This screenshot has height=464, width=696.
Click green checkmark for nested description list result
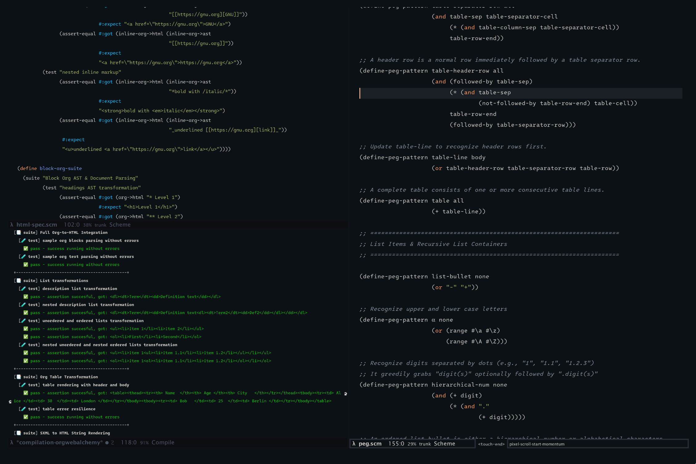26,313
